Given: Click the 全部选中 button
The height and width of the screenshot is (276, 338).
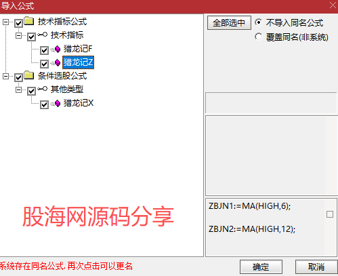Looking at the screenshot, I should coord(229,22).
